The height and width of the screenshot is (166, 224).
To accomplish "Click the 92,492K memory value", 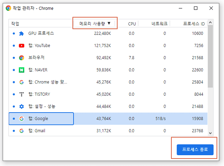I will coord(103,58).
